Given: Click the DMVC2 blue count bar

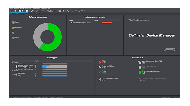Looking at the screenshot, I should coord(55,76).
